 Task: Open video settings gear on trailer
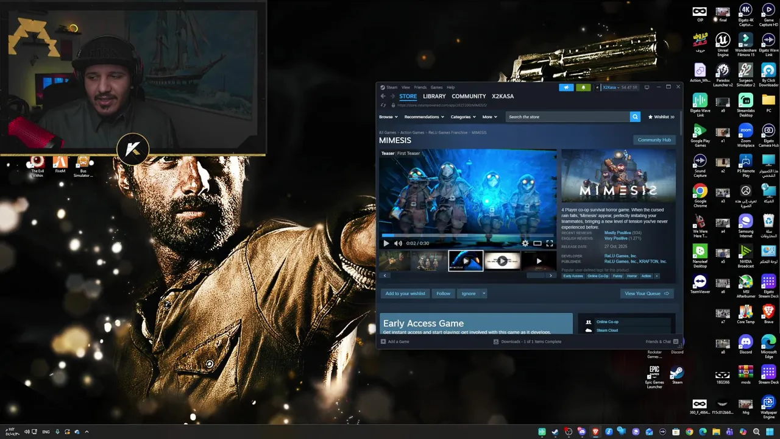click(x=525, y=243)
